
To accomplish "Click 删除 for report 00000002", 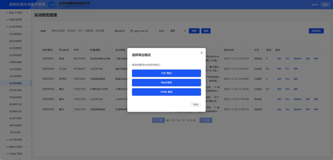I will click(x=296, y=69).
